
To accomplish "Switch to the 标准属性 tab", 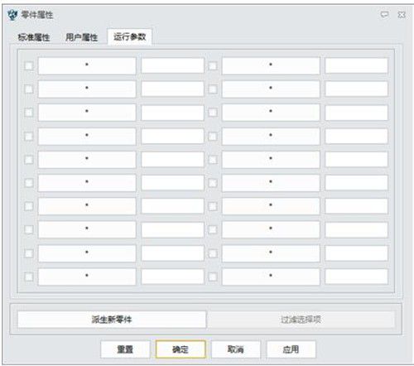I will pyautogui.click(x=34, y=37).
